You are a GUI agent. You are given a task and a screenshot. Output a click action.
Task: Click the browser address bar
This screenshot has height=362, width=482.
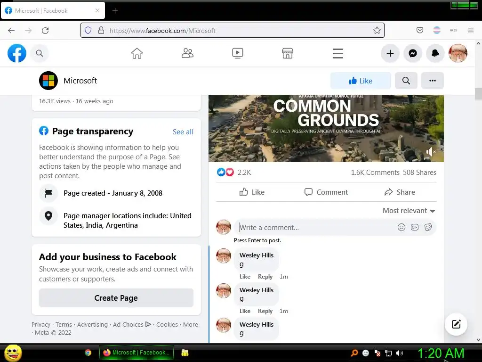pos(233,31)
